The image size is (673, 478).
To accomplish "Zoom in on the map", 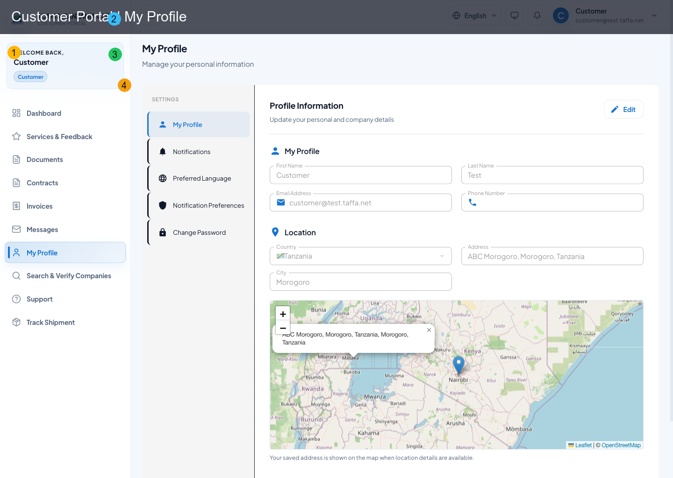I will 283,314.
